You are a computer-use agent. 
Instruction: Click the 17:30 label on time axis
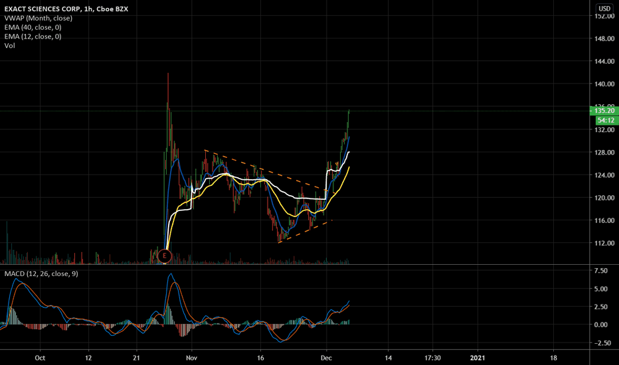432,358
